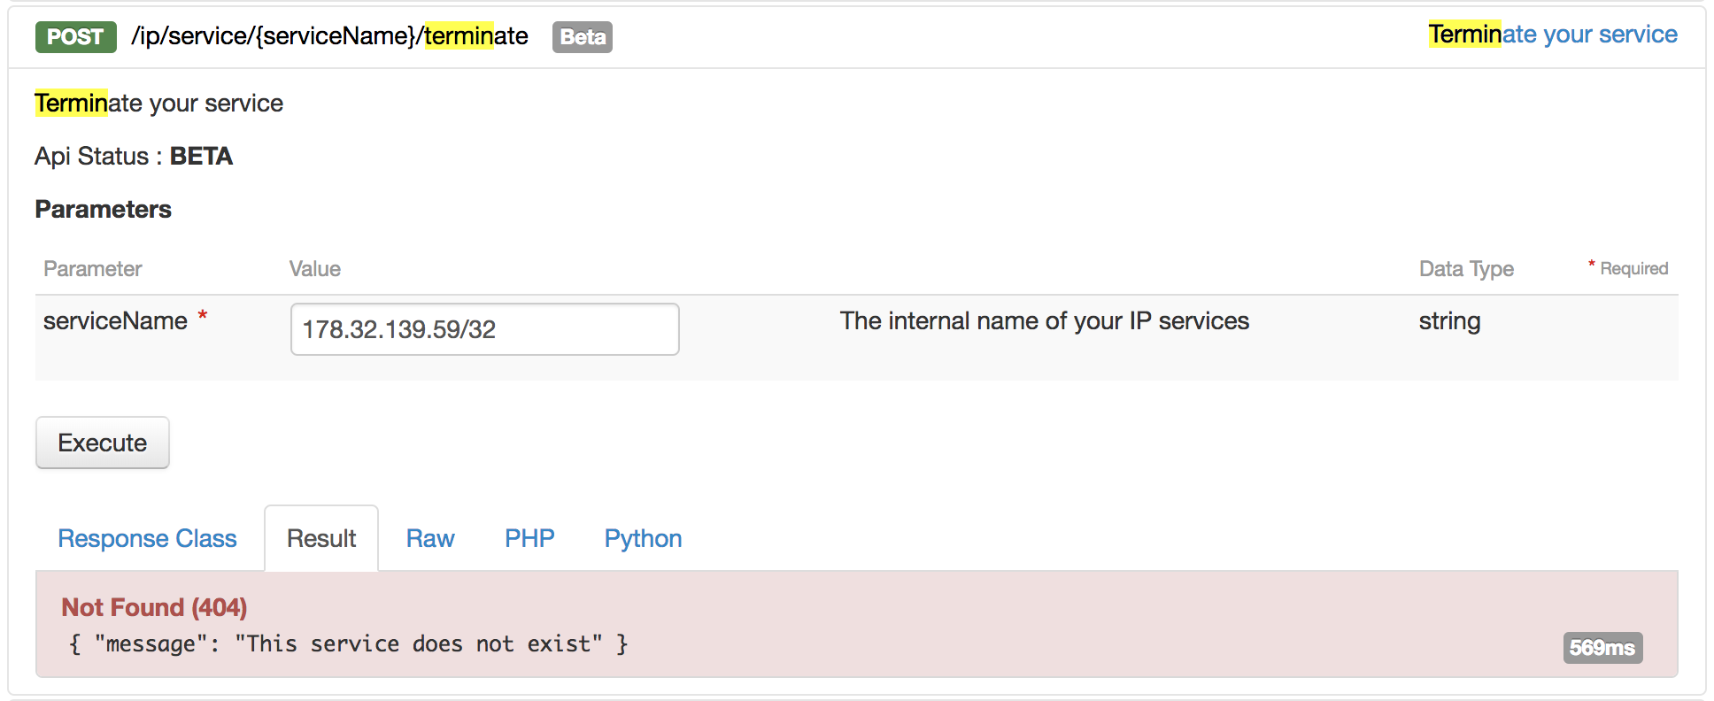Click the serviceName value input field
The image size is (1714, 701).
tap(485, 329)
